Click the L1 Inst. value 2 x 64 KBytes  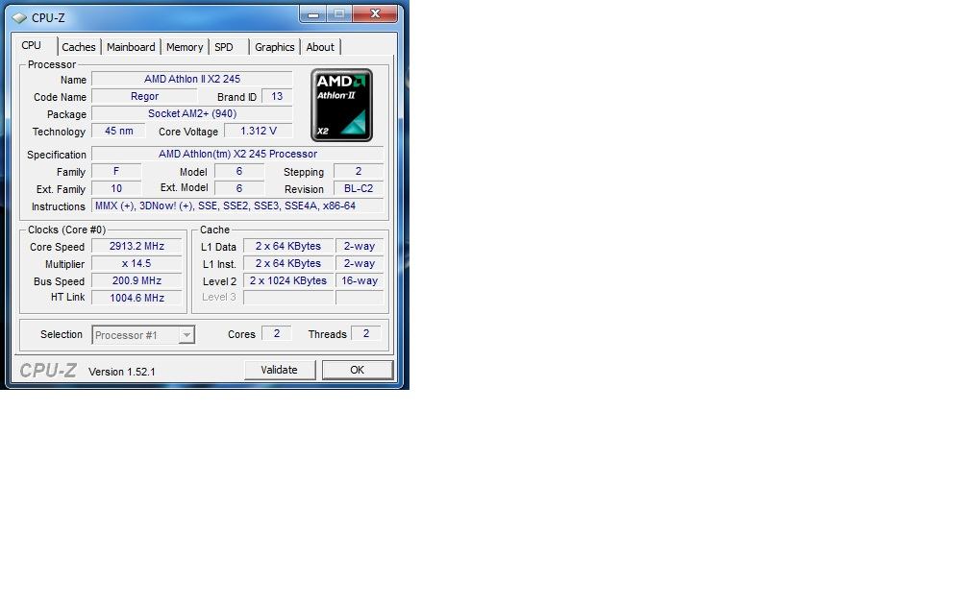click(288, 263)
